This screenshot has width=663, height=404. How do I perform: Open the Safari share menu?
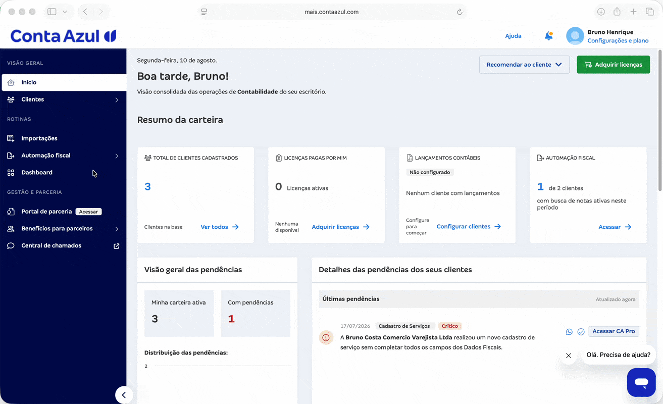pyautogui.click(x=617, y=12)
